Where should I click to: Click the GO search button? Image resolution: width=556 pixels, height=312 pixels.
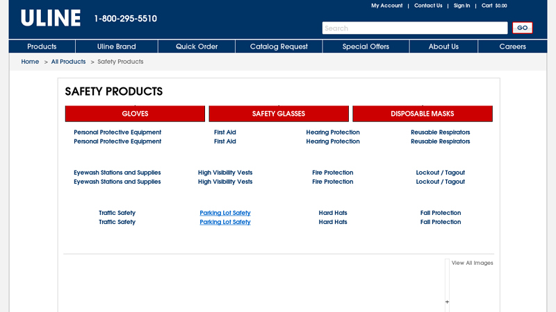pyautogui.click(x=523, y=28)
